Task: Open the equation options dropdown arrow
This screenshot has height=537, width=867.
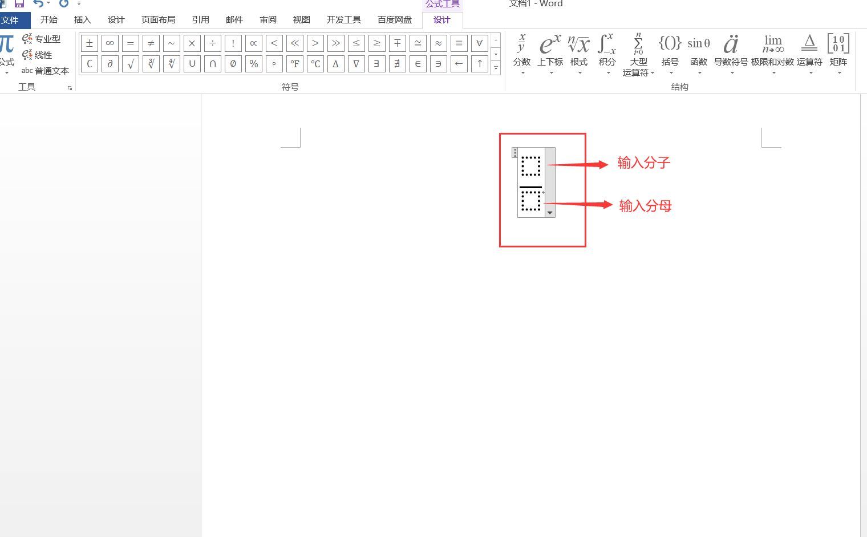Action: 550,213
